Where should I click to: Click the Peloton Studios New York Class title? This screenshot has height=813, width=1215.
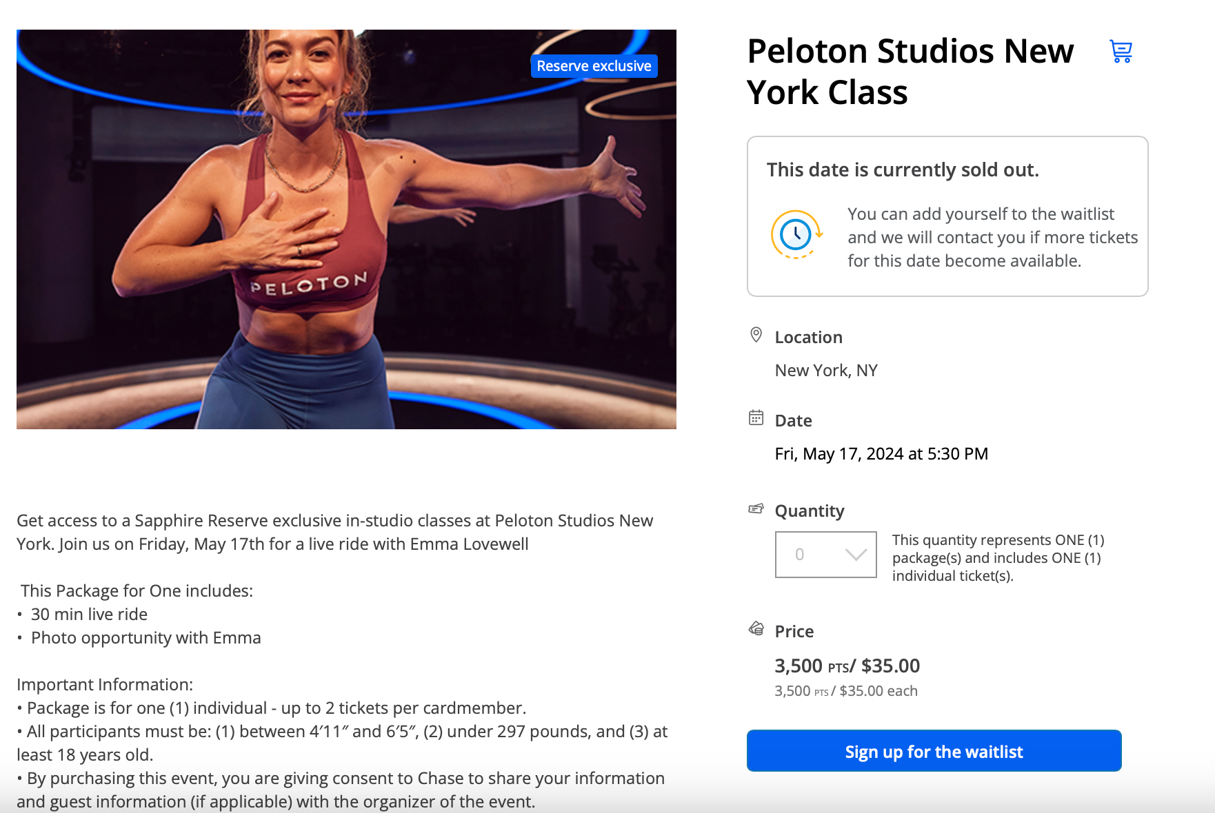[910, 72]
